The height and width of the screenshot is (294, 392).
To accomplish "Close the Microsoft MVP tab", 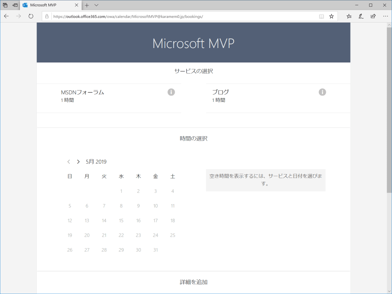I will pos(76,5).
